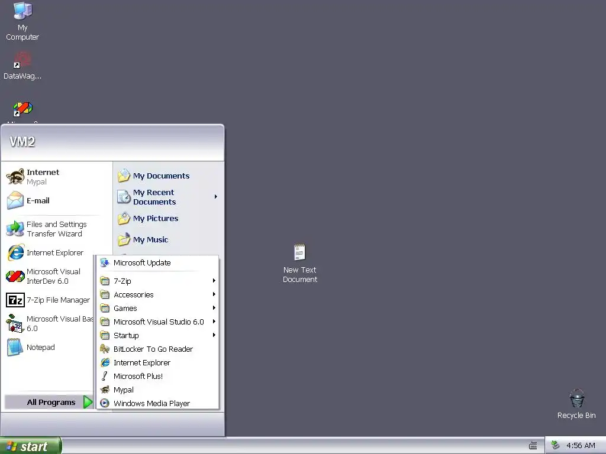Click "Microsoft Plus!" text

click(x=138, y=376)
